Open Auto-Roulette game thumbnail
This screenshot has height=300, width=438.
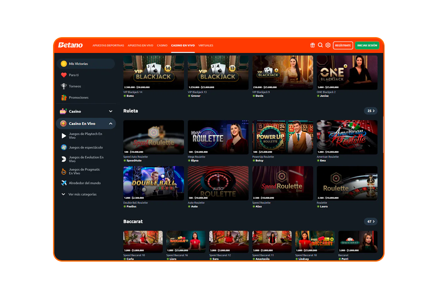218,183
